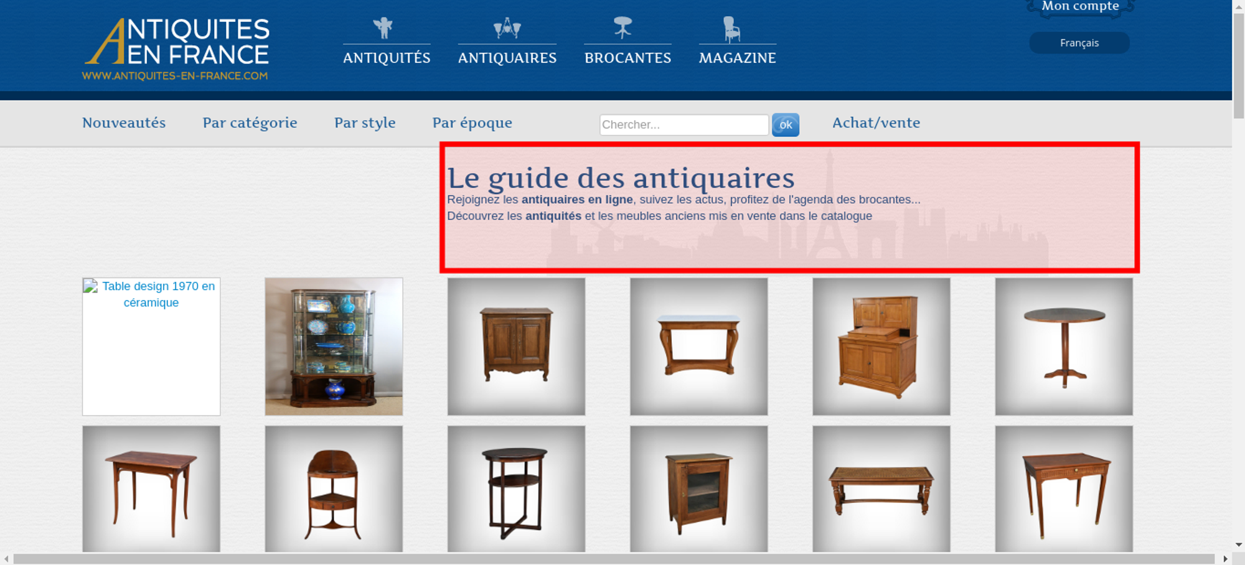
Task: Open the Mon compte link
Action: point(1080,6)
